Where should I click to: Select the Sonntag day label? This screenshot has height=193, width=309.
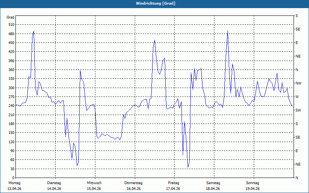[253, 183]
